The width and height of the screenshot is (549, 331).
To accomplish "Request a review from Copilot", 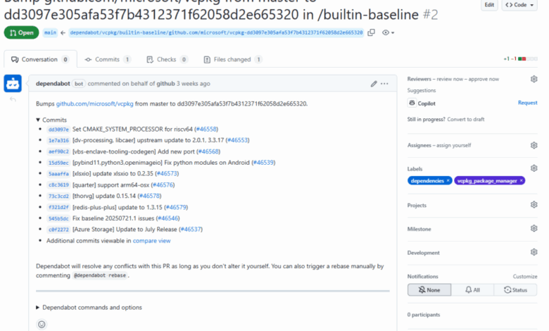I will (x=527, y=103).
